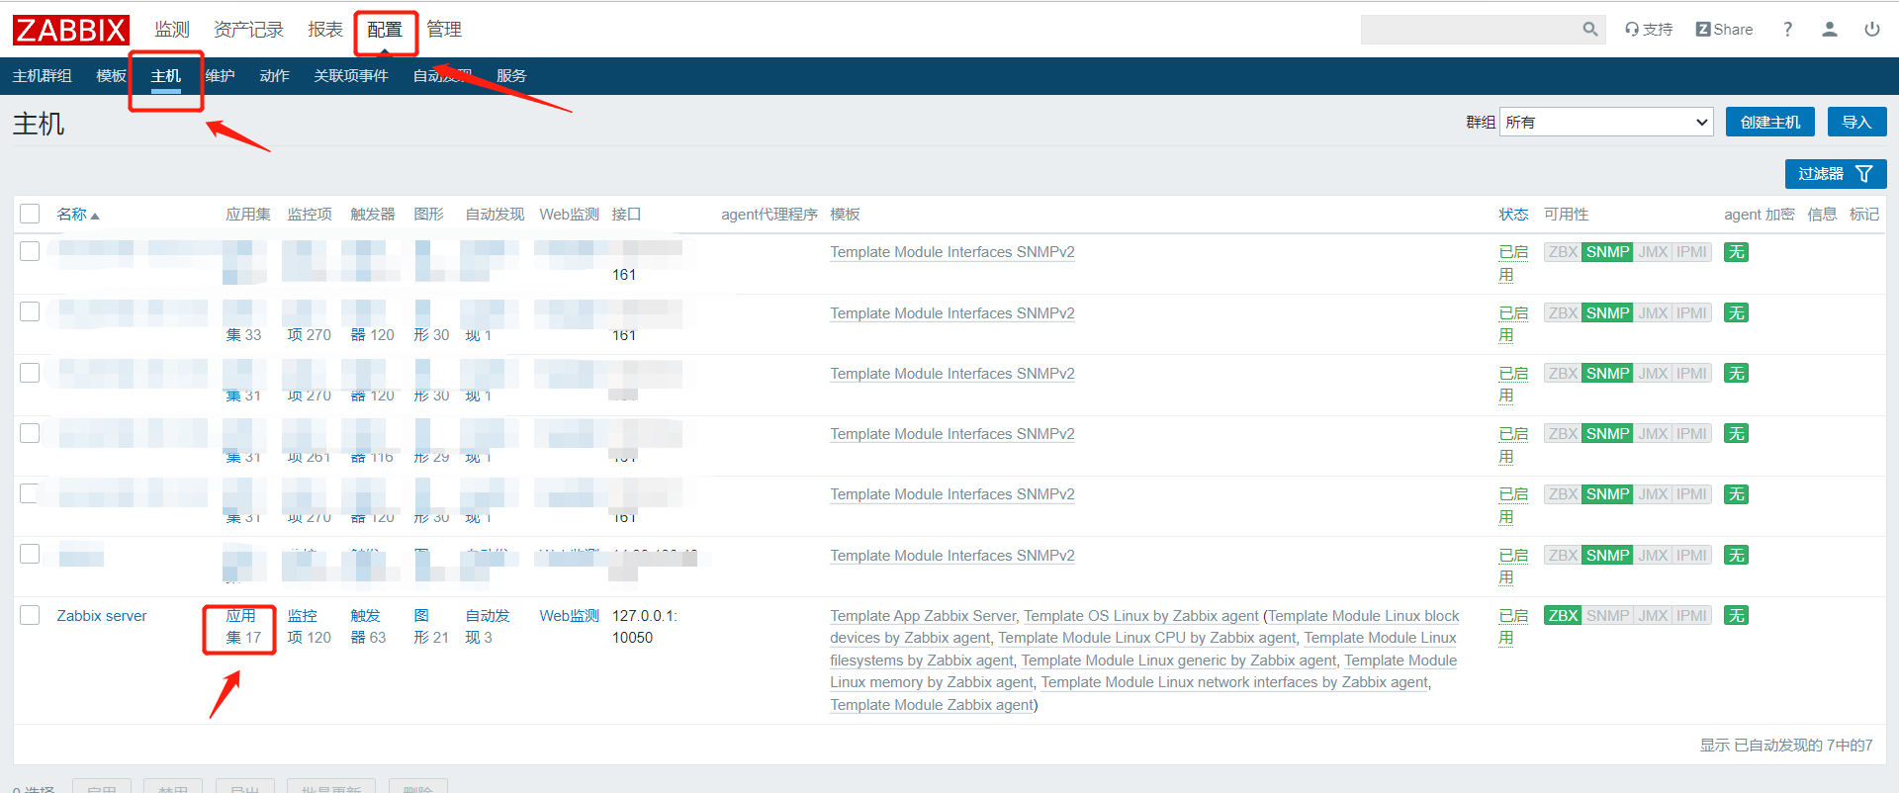Check the first host row checkbox
The width and height of the screenshot is (1899, 793).
point(30,251)
